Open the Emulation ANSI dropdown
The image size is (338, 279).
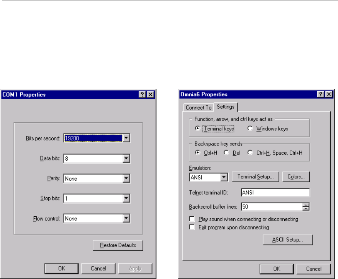(x=224, y=177)
